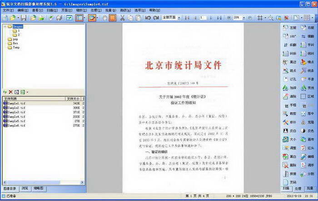
Task: Click the red X delete icon above file list
Action: [x=11, y=92]
